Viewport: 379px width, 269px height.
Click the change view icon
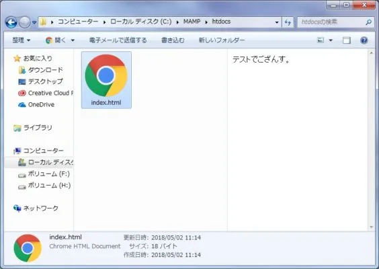coord(321,40)
